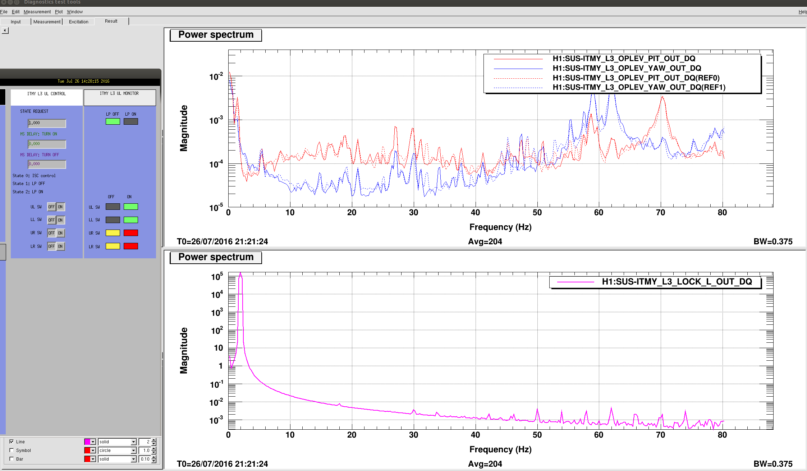Increase line width with the up arrow
The height and width of the screenshot is (471, 807).
point(154,440)
